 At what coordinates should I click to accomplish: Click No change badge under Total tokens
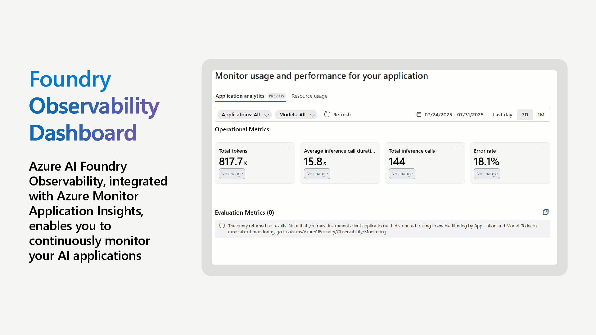coord(232,174)
